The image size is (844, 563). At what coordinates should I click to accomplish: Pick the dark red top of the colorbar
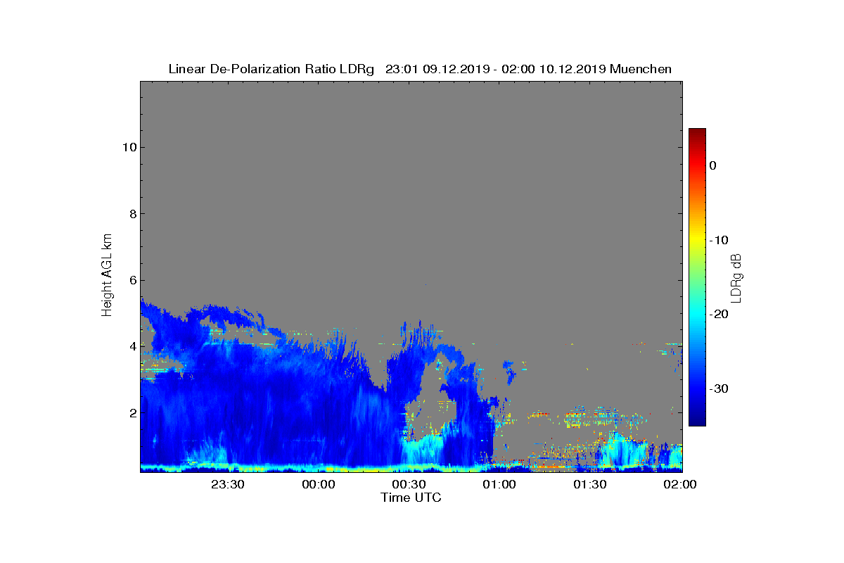(x=697, y=132)
